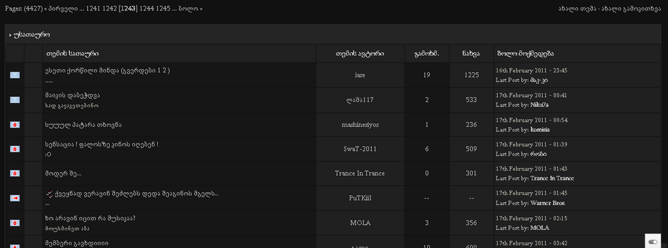This screenshot has height=248, width=668.
Task: Go to page 1244
Action: (147, 8)
